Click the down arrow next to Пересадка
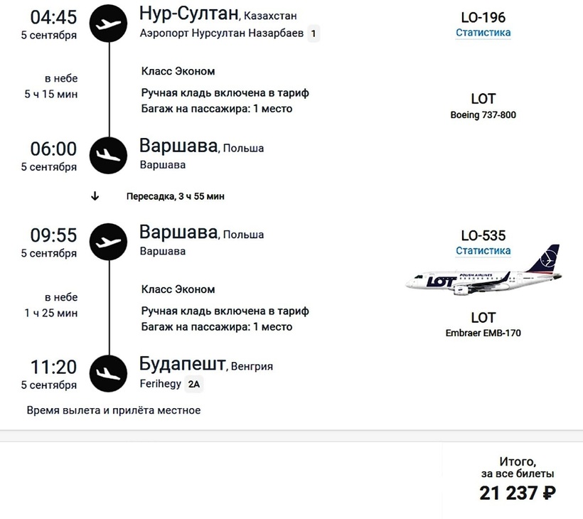 coord(95,196)
